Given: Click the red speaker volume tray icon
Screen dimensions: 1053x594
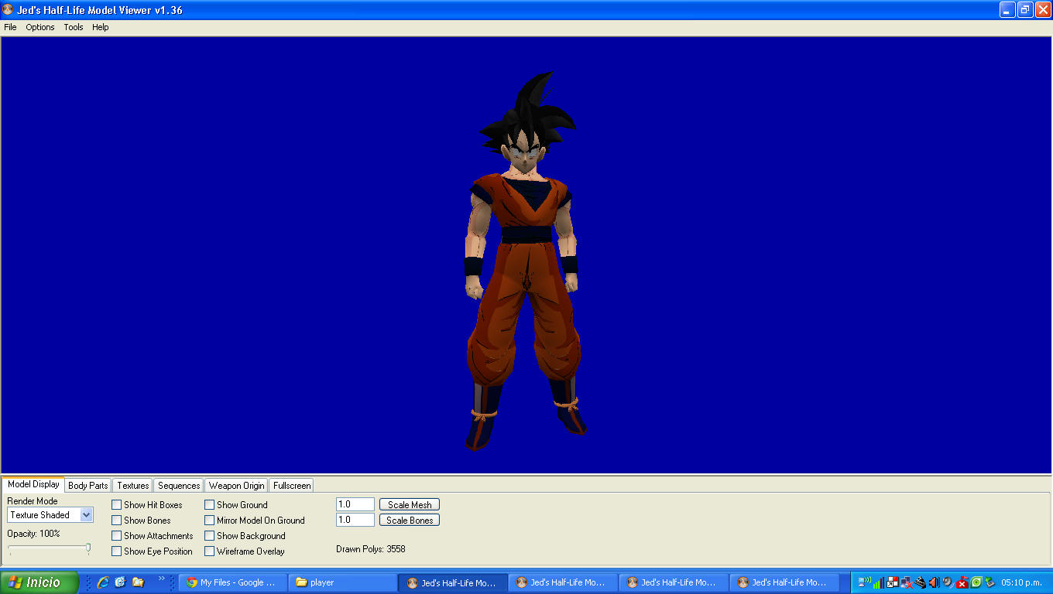Looking at the screenshot, I should (x=935, y=582).
